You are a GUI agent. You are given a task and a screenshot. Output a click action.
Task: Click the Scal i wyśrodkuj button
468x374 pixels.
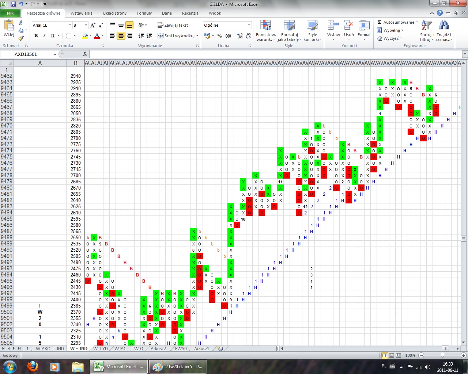click(x=177, y=36)
